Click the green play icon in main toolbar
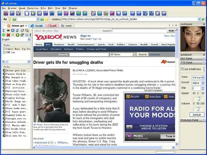This screenshot has height=155, width=207. 60,13
